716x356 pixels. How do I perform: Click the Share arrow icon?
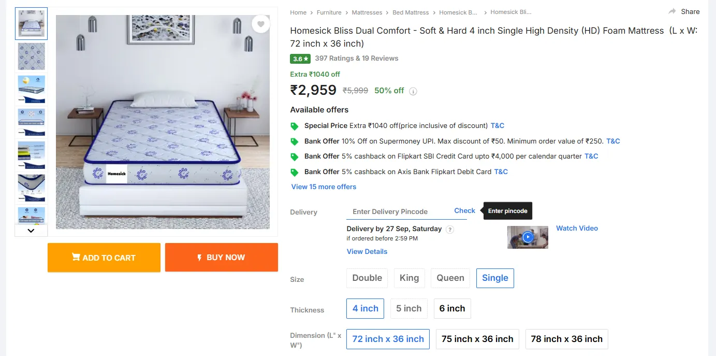(672, 11)
